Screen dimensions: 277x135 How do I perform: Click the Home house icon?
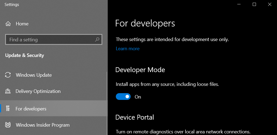point(8,24)
